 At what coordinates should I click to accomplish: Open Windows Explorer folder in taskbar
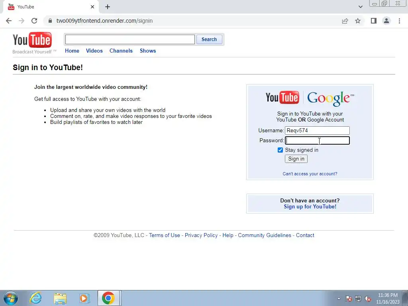[60, 298]
